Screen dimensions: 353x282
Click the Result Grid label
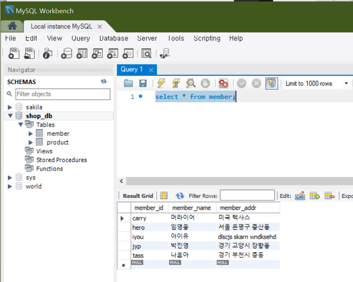pyautogui.click(x=138, y=196)
